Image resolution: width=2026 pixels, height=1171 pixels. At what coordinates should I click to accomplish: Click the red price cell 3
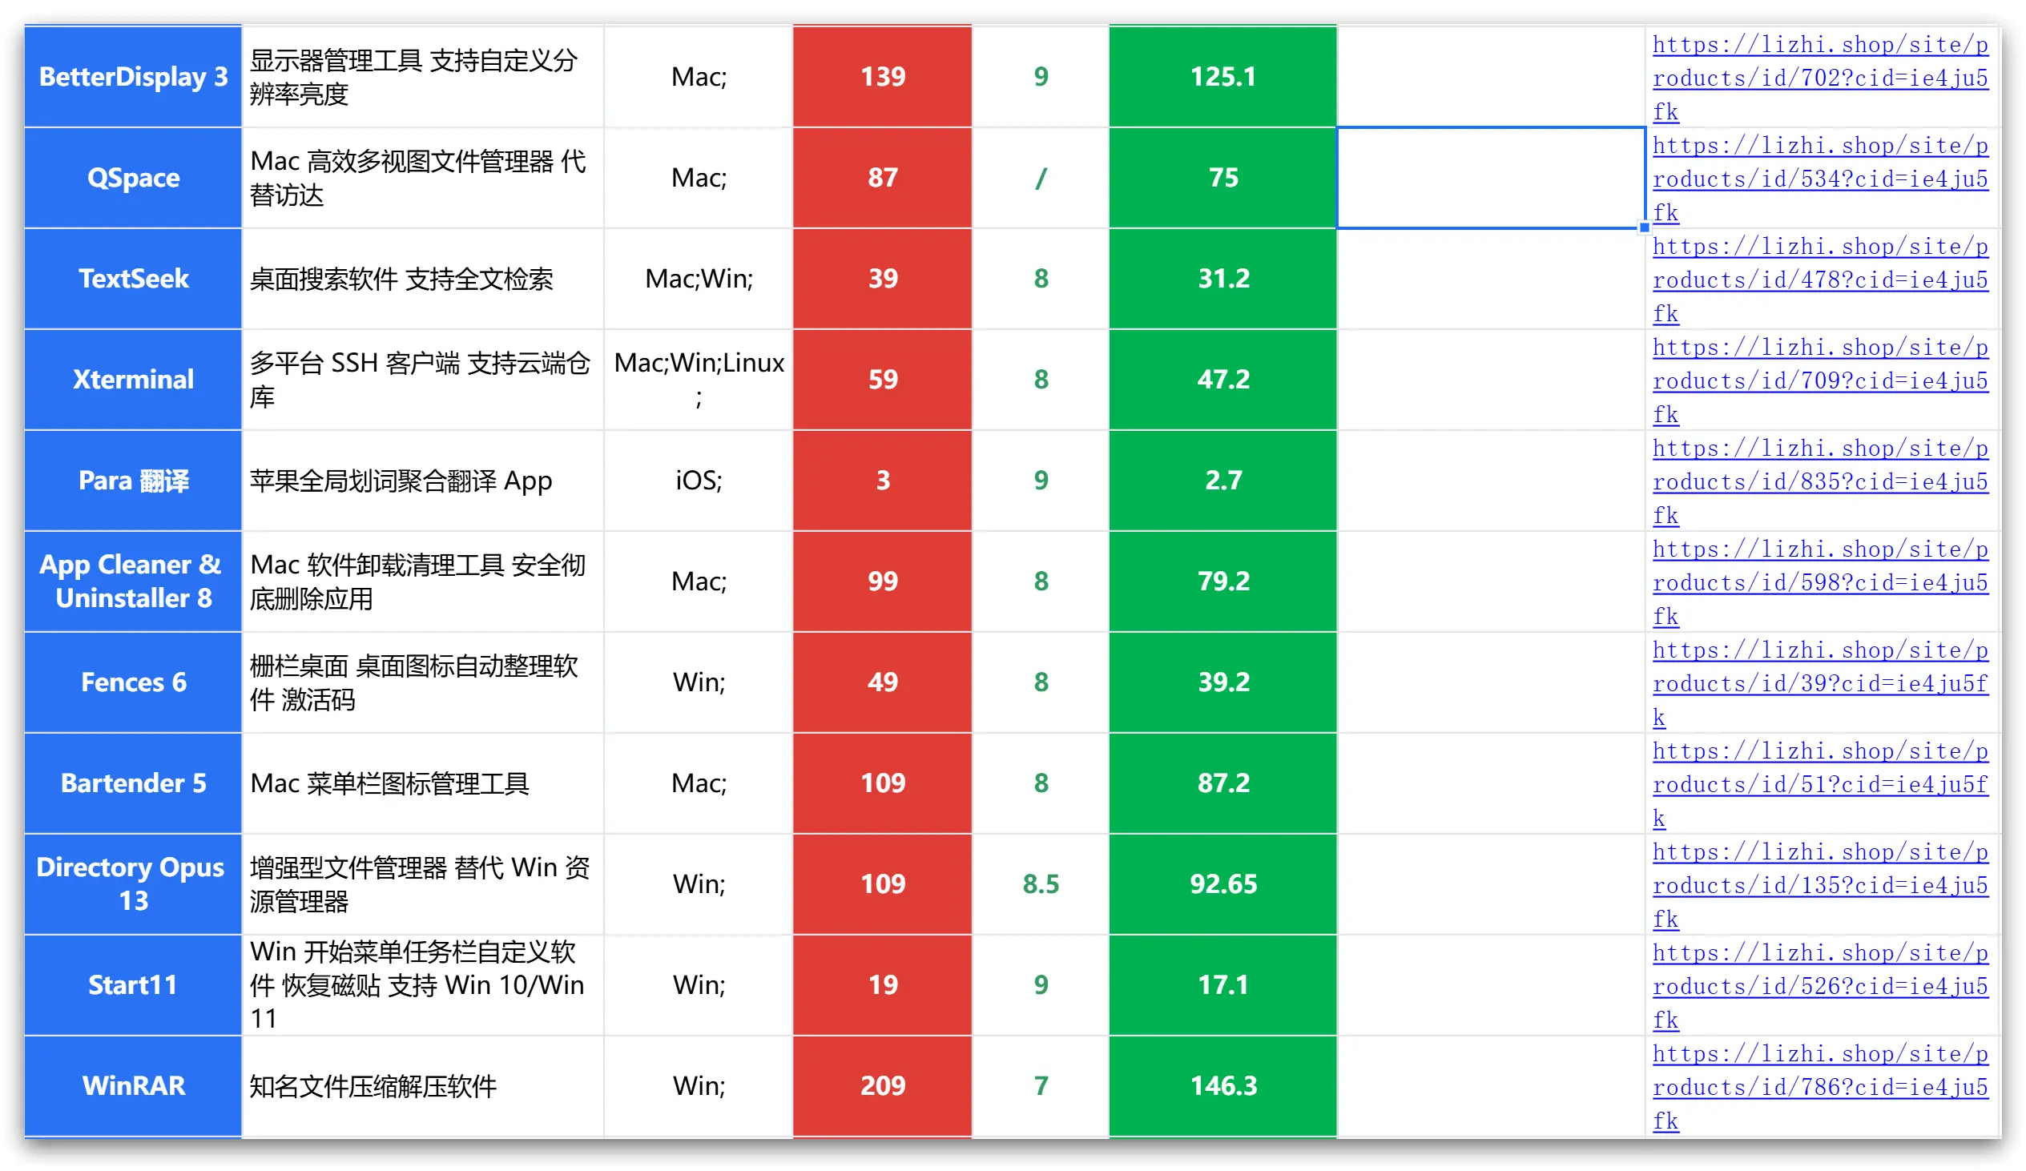tap(883, 481)
